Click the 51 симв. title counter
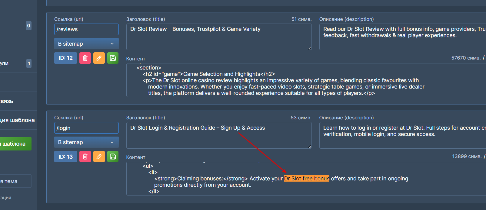This screenshot has height=210, width=486. click(301, 19)
